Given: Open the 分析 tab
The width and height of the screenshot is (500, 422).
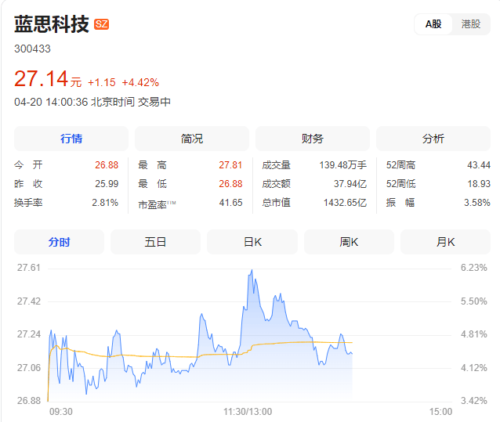Looking at the screenshot, I should point(433,139).
